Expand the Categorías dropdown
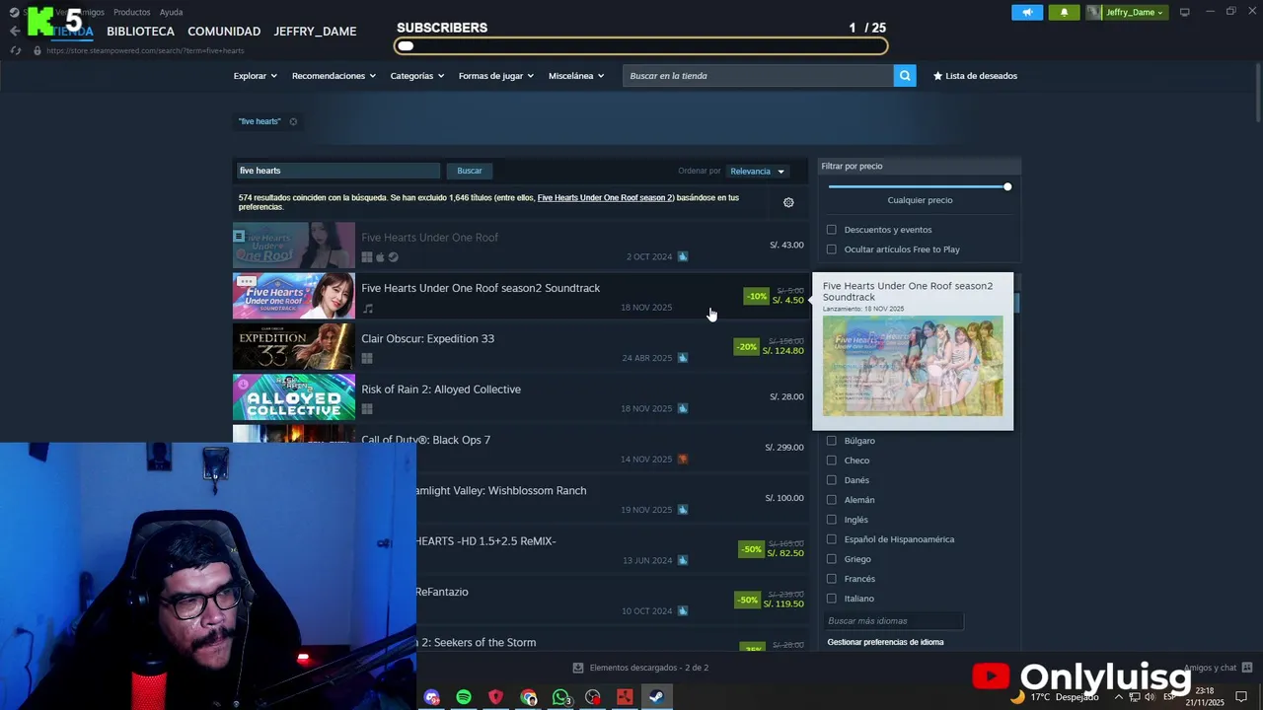 point(416,76)
